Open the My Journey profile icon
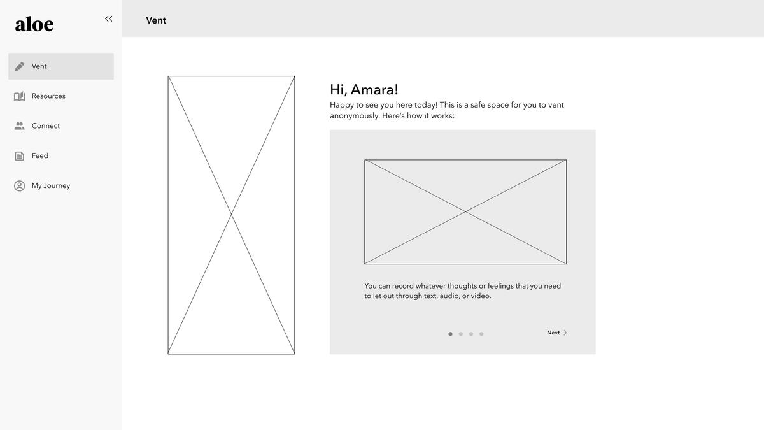Viewport: 764px width, 430px height. (x=20, y=186)
